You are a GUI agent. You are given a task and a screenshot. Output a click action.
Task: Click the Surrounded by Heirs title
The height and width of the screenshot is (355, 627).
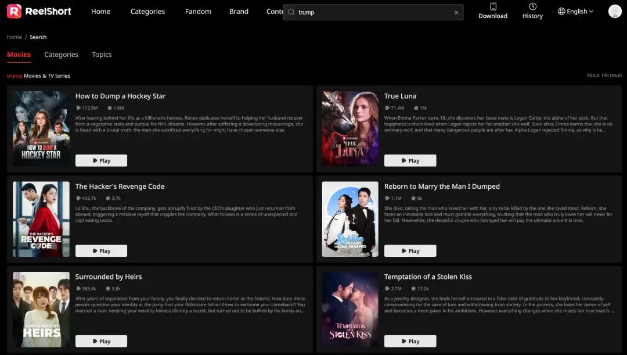[109, 277]
